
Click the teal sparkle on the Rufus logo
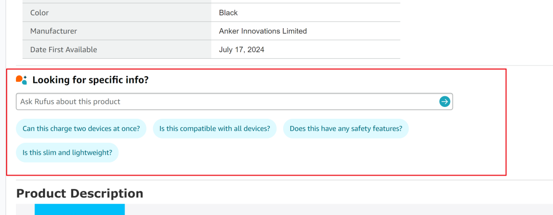[x=25, y=77]
